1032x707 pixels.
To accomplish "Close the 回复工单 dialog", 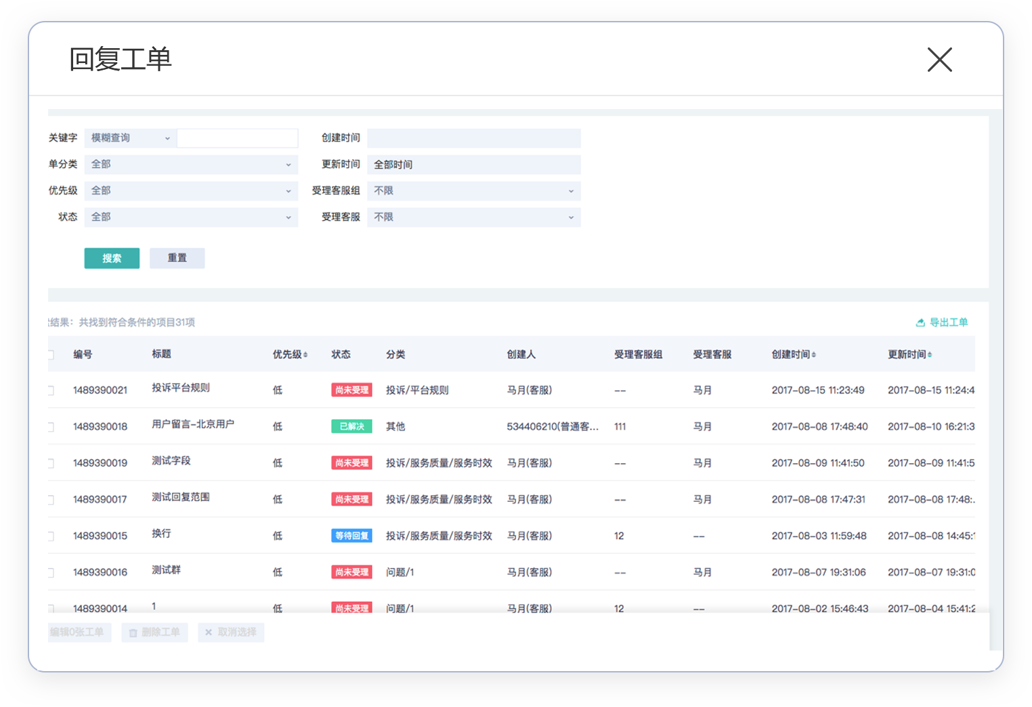I will (939, 60).
